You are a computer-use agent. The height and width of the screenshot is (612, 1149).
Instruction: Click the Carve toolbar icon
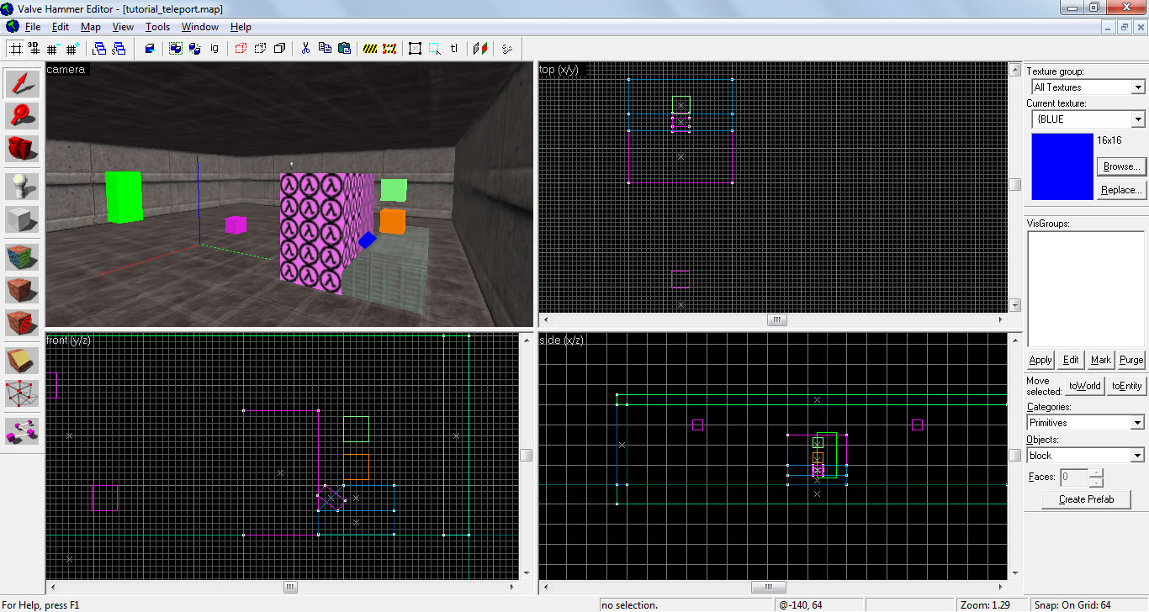[x=150, y=49]
